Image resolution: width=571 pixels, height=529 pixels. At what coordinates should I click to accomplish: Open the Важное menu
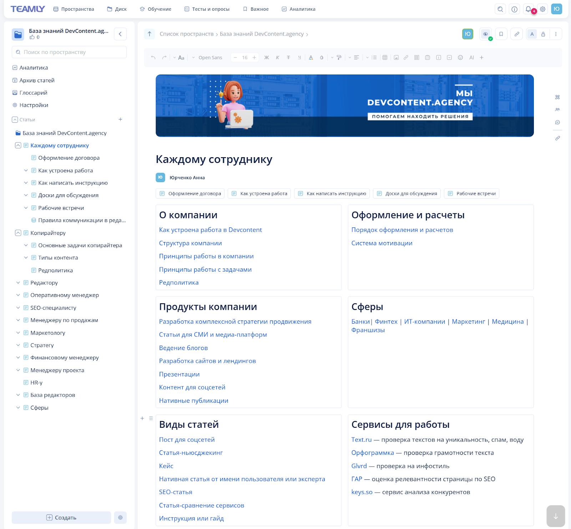(256, 9)
